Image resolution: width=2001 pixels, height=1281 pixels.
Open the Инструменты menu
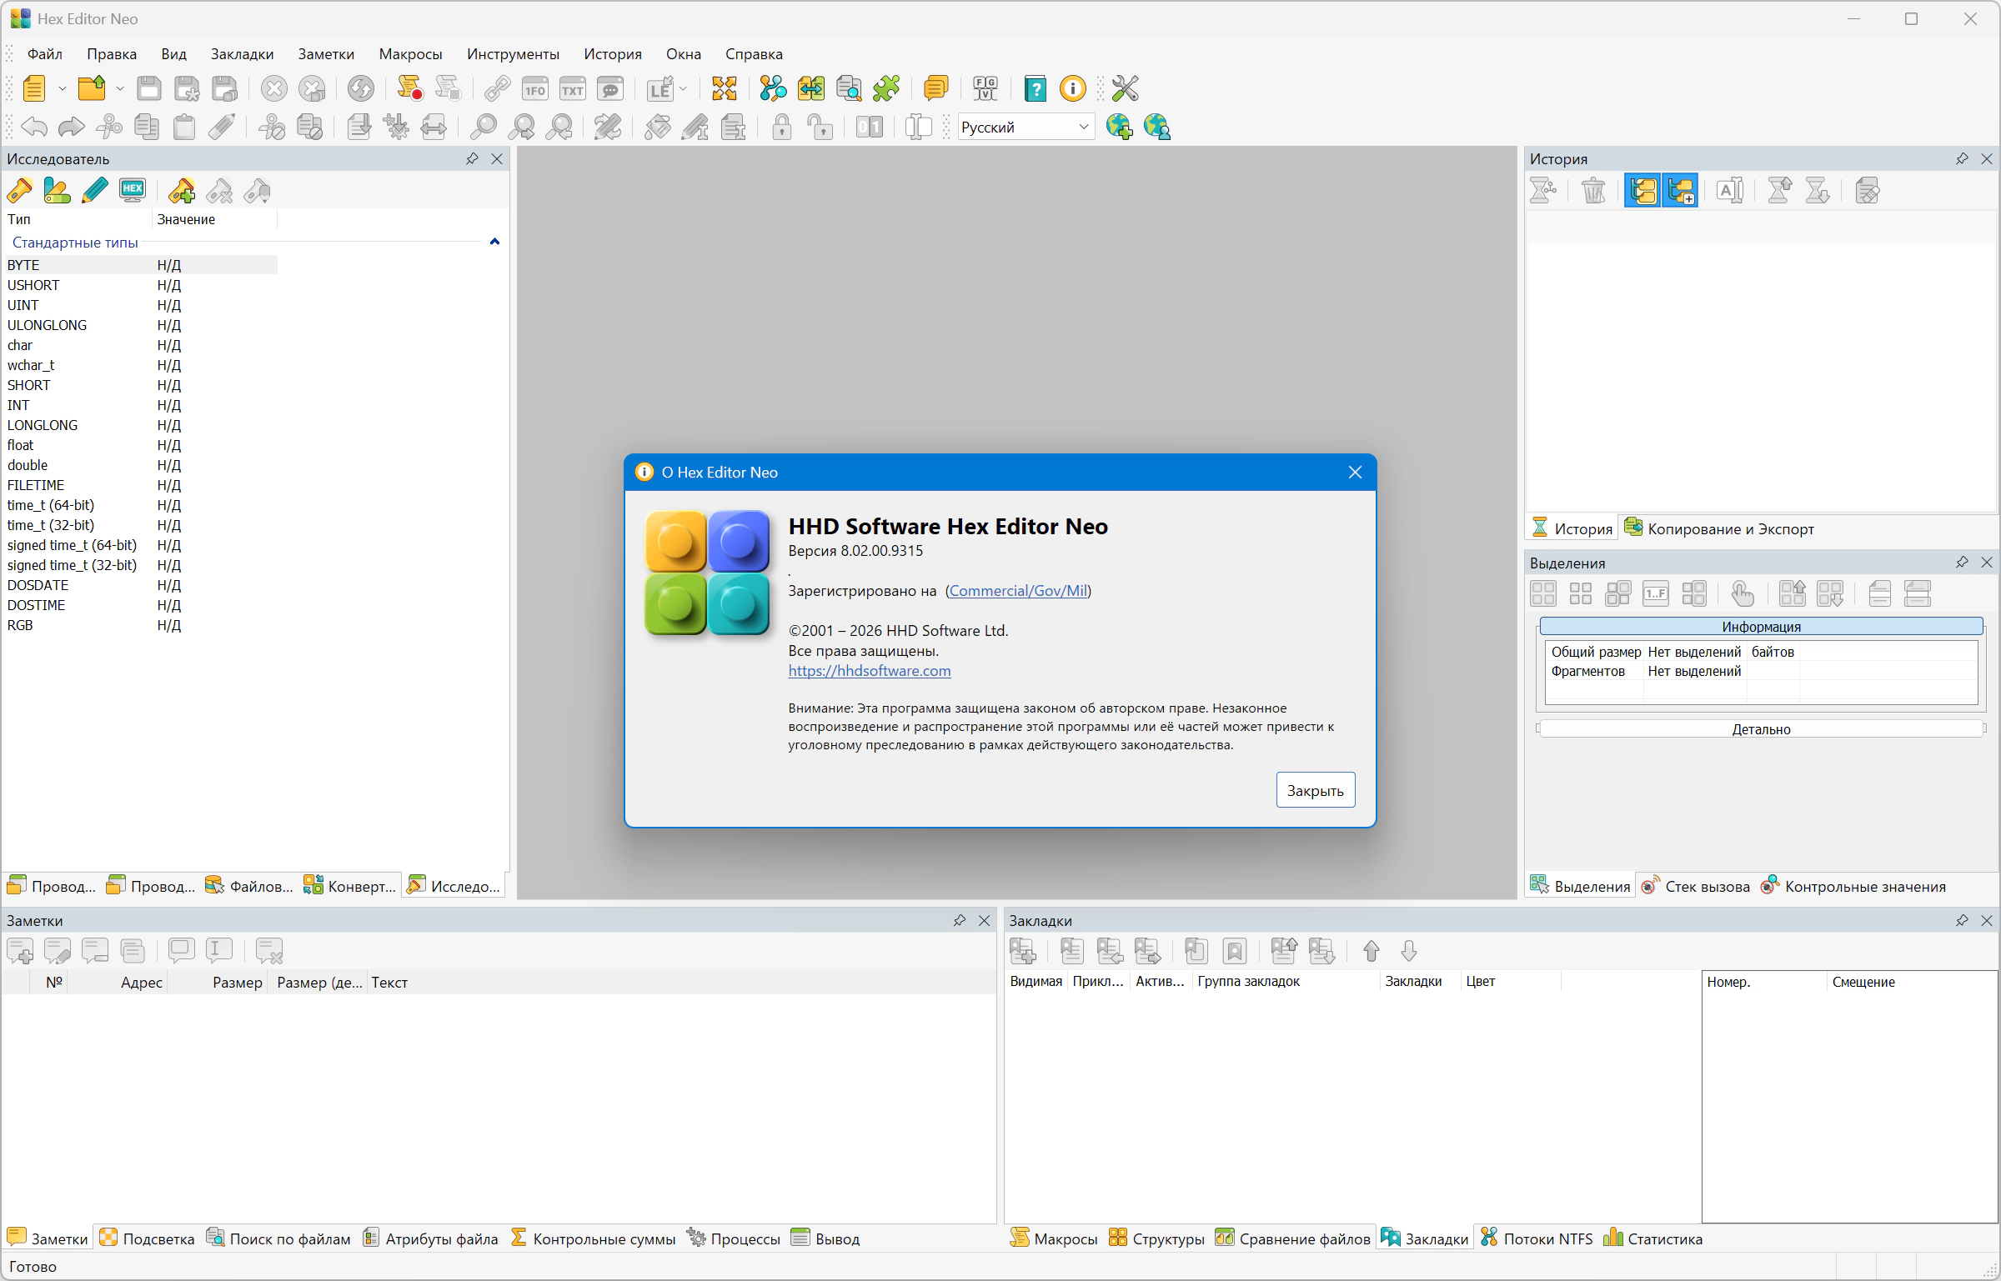coord(513,54)
